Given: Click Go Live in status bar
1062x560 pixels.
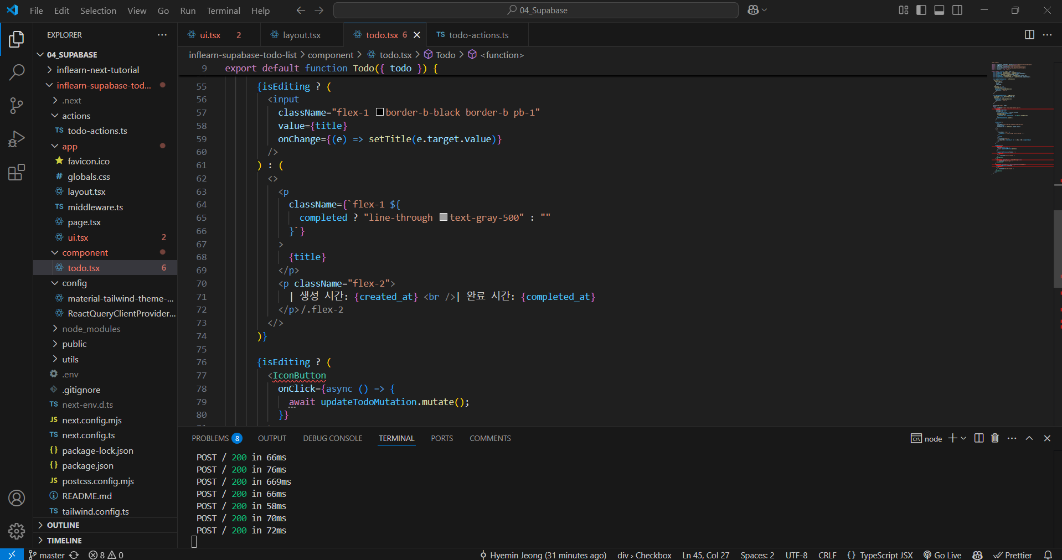Looking at the screenshot, I should (942, 554).
